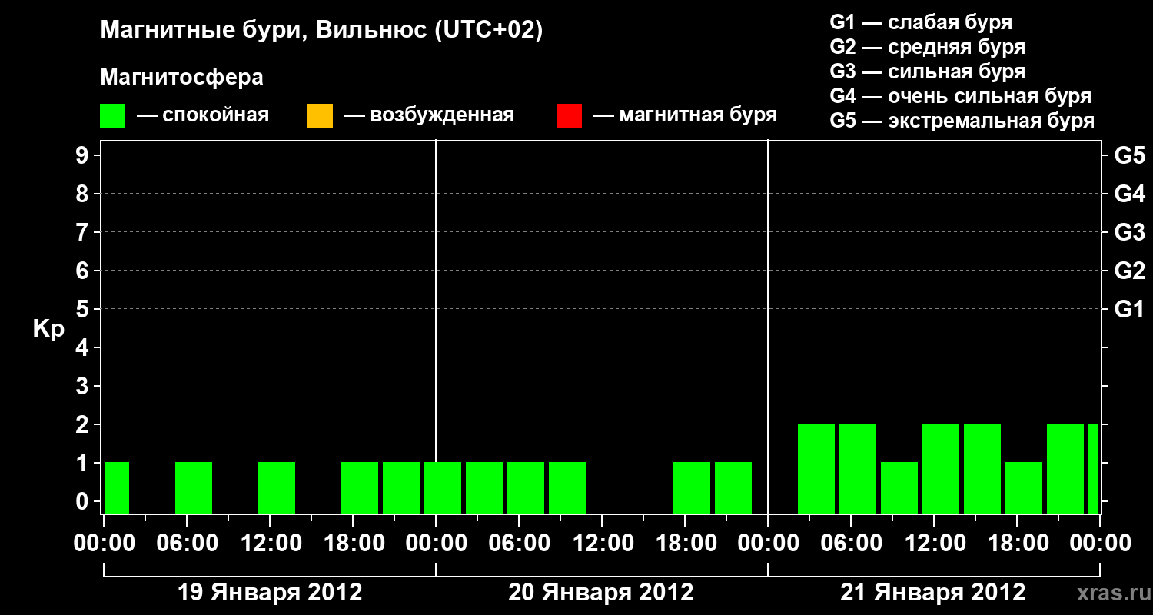Click the right-axis label 'G4'
1153x615 pixels.
click(x=1130, y=194)
